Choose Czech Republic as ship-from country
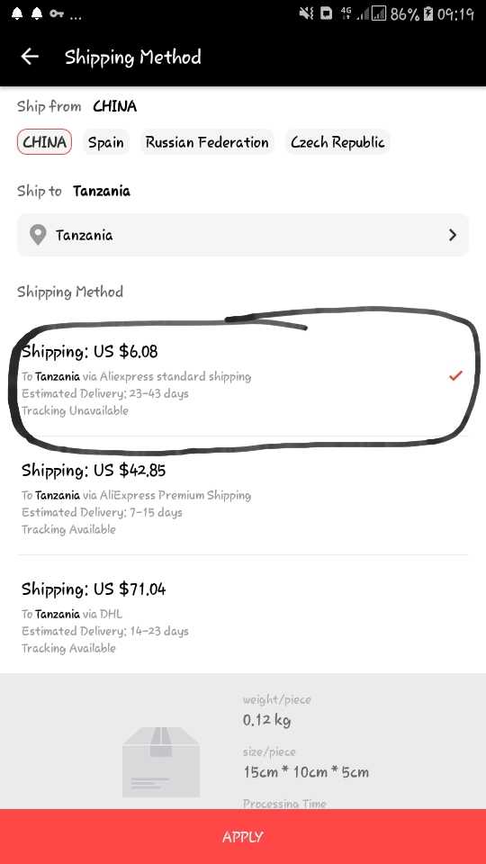486x864 pixels. click(x=337, y=142)
